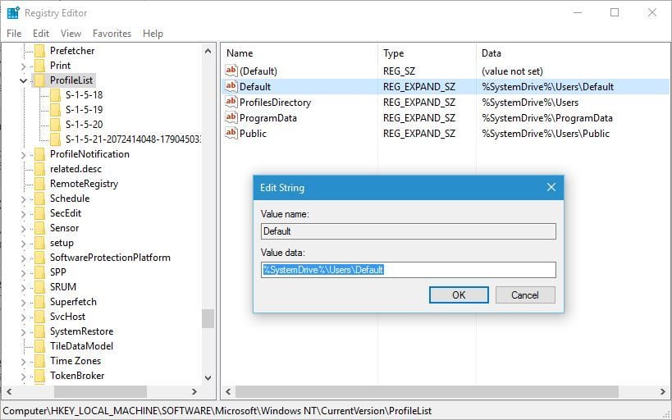This screenshot has height=420, width=672.
Task: Click the Sensor folder icon
Action: click(39, 228)
